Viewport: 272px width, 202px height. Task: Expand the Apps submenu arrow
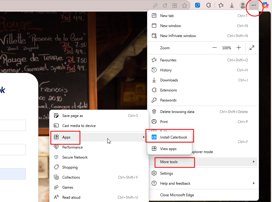(144, 137)
